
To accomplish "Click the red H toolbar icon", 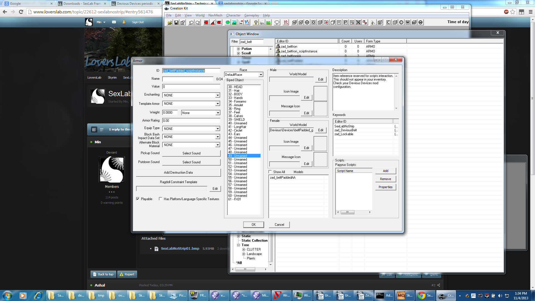I will point(326,22).
